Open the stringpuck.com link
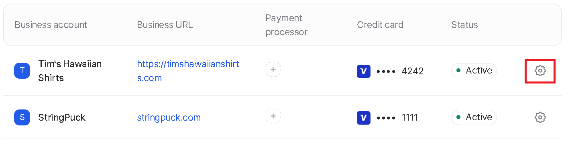568x147 pixels. 169,117
